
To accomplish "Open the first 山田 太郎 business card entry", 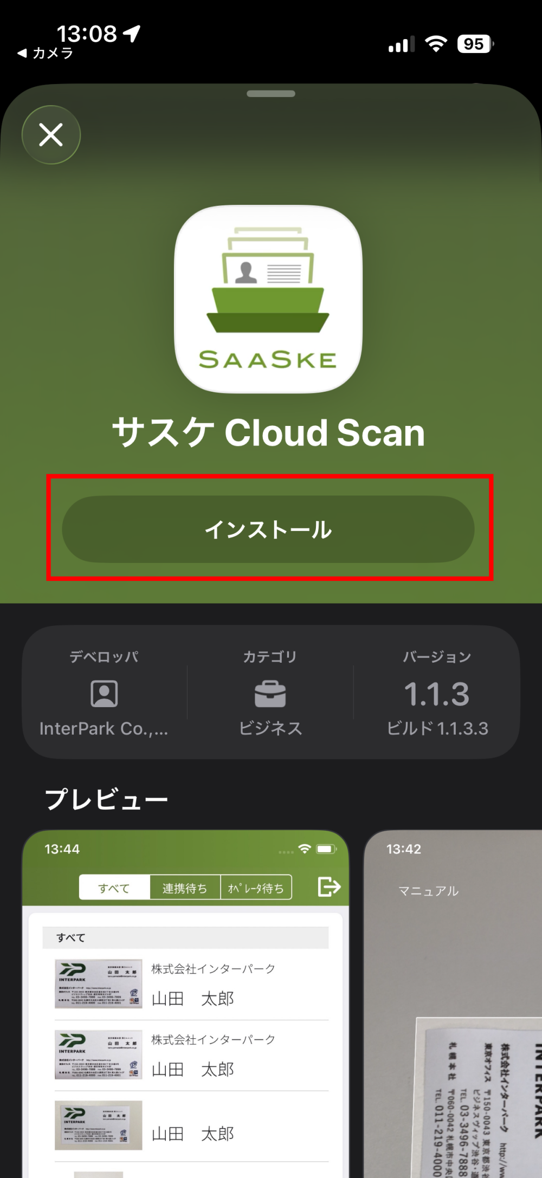I will pyautogui.click(x=191, y=984).
